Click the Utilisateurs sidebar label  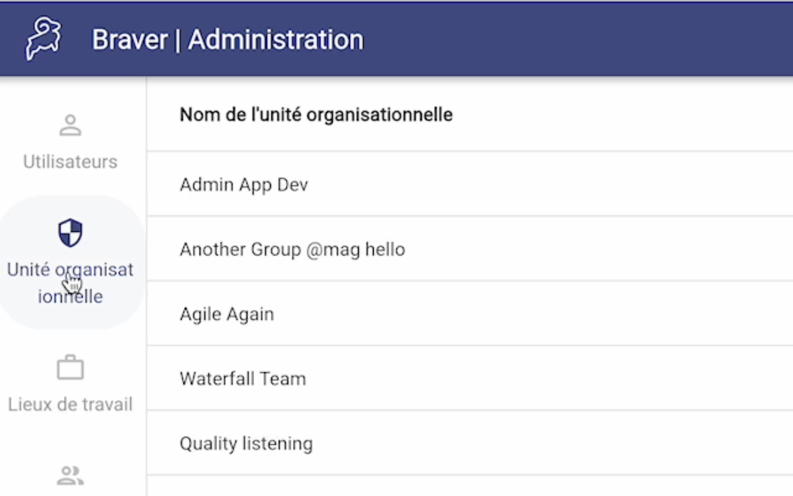(71, 162)
